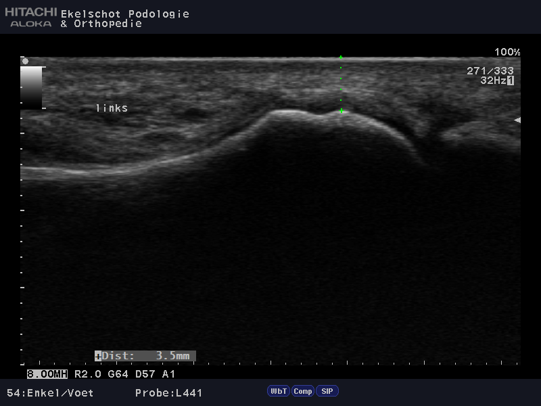541x406 pixels.
Task: Click the Hitachi Aloka logo
Action: coord(30,17)
